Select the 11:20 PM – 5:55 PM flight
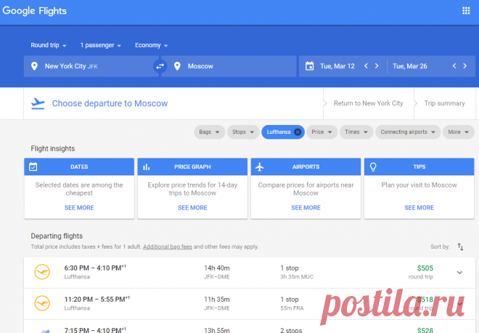This screenshot has height=333, width=479. click(x=249, y=304)
